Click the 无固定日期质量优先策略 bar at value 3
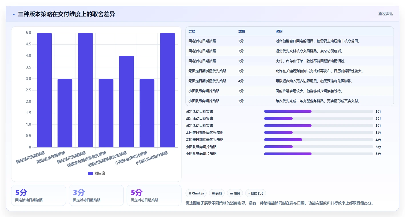 pos(106,113)
